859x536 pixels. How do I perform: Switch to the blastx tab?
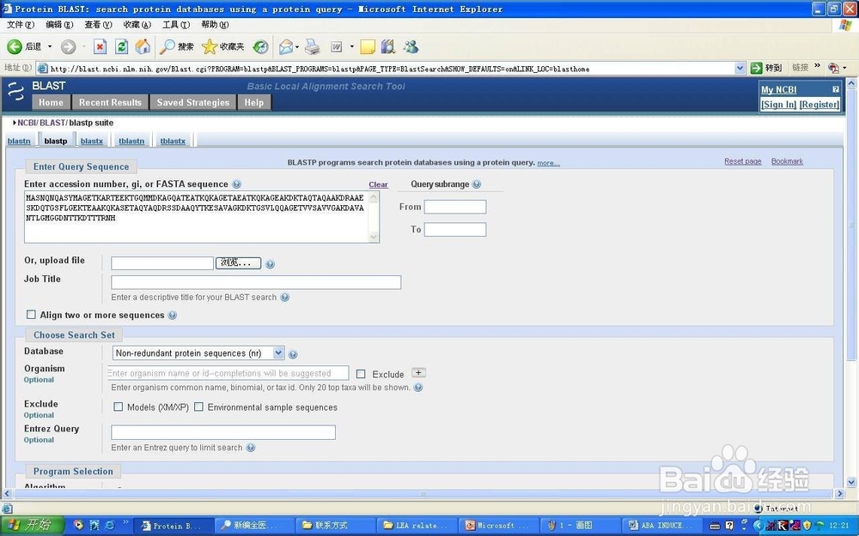pyautogui.click(x=92, y=142)
